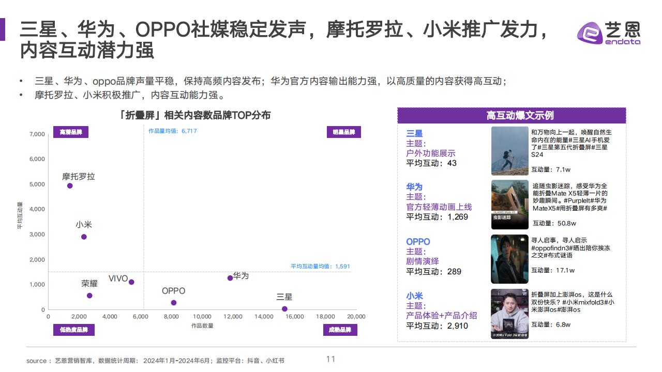
Task: Click the text 官方轻薄动画上线
Action: 439,207
